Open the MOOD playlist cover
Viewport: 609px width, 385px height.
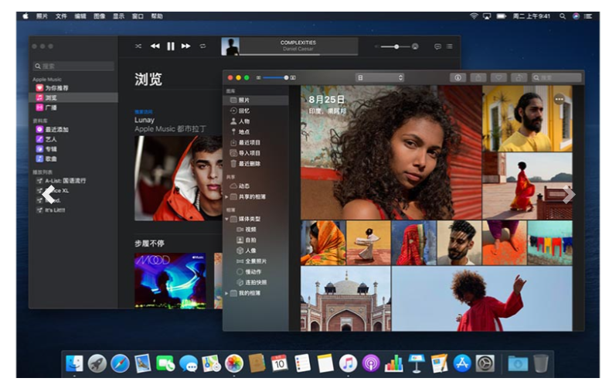[x=171, y=281]
